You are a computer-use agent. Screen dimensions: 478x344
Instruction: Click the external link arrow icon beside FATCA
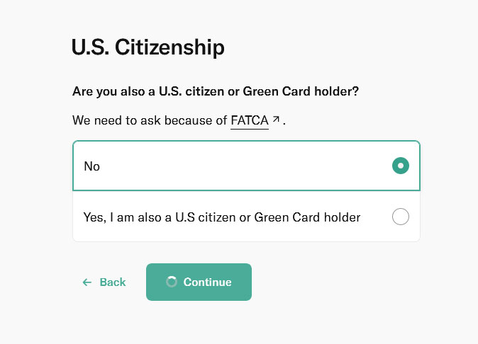pos(276,119)
